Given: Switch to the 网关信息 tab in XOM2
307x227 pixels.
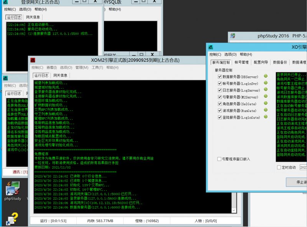Looking at the screenshot, I should click(59, 76).
